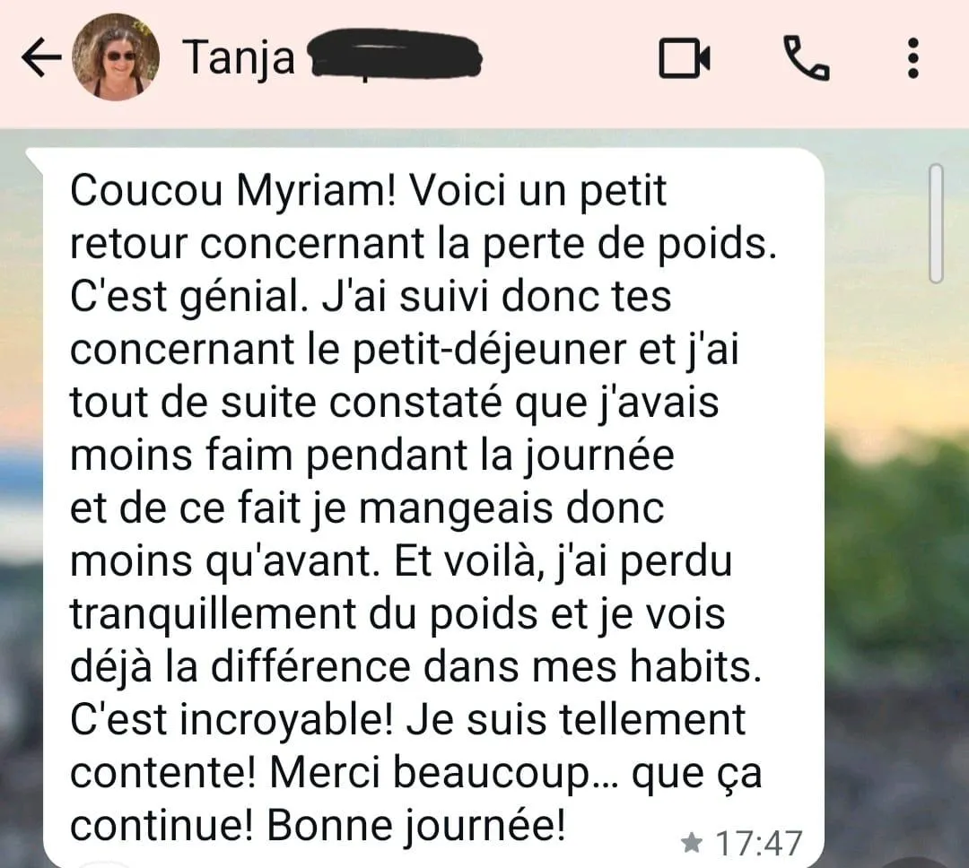Click the chat scrollbar handle on the right
Viewport: 969px width, 868px height.
pos(936,223)
